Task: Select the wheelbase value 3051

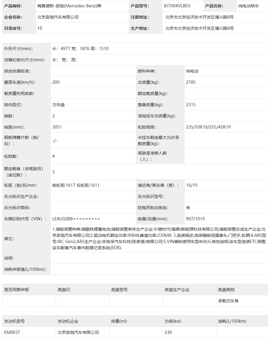Action: coord(57,127)
